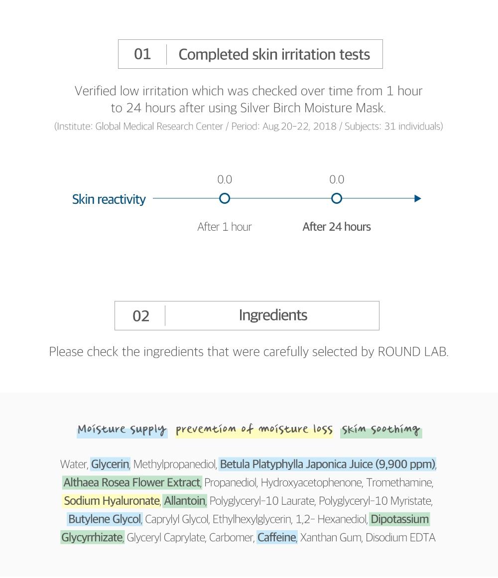Click Betula Platyphylla Japonica Juice ingredient

[x=327, y=464]
